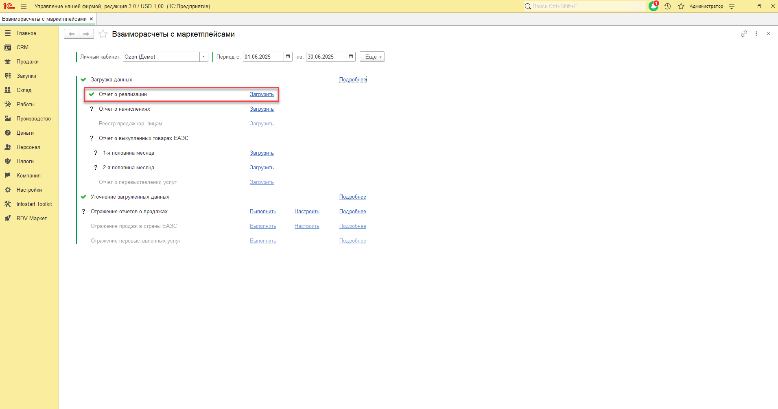Open the Еще dropdown menu
The height and width of the screenshot is (409, 778).
click(372, 57)
